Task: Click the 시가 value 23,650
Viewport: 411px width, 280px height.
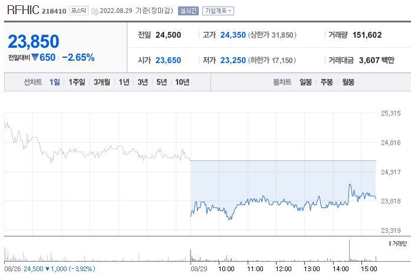Action: [168, 60]
